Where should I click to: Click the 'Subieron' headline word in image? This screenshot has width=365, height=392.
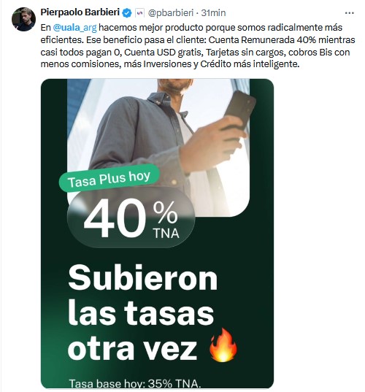pyautogui.click(x=143, y=277)
